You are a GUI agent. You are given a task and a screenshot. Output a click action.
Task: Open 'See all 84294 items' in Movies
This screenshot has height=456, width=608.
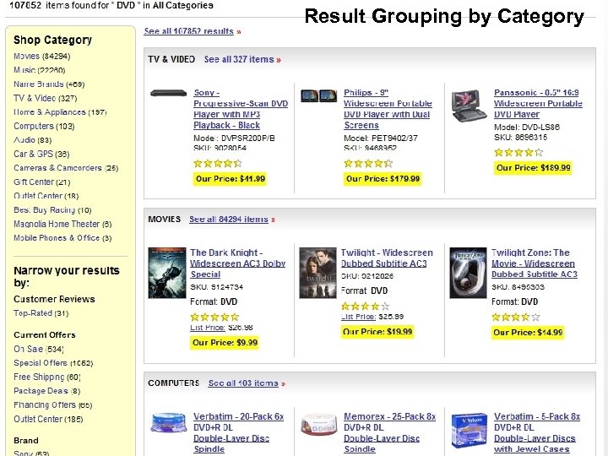tap(228, 219)
